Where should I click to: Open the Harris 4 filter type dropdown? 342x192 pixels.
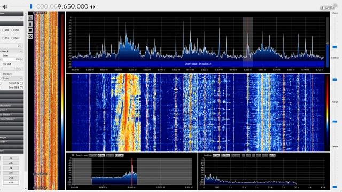[11, 51]
